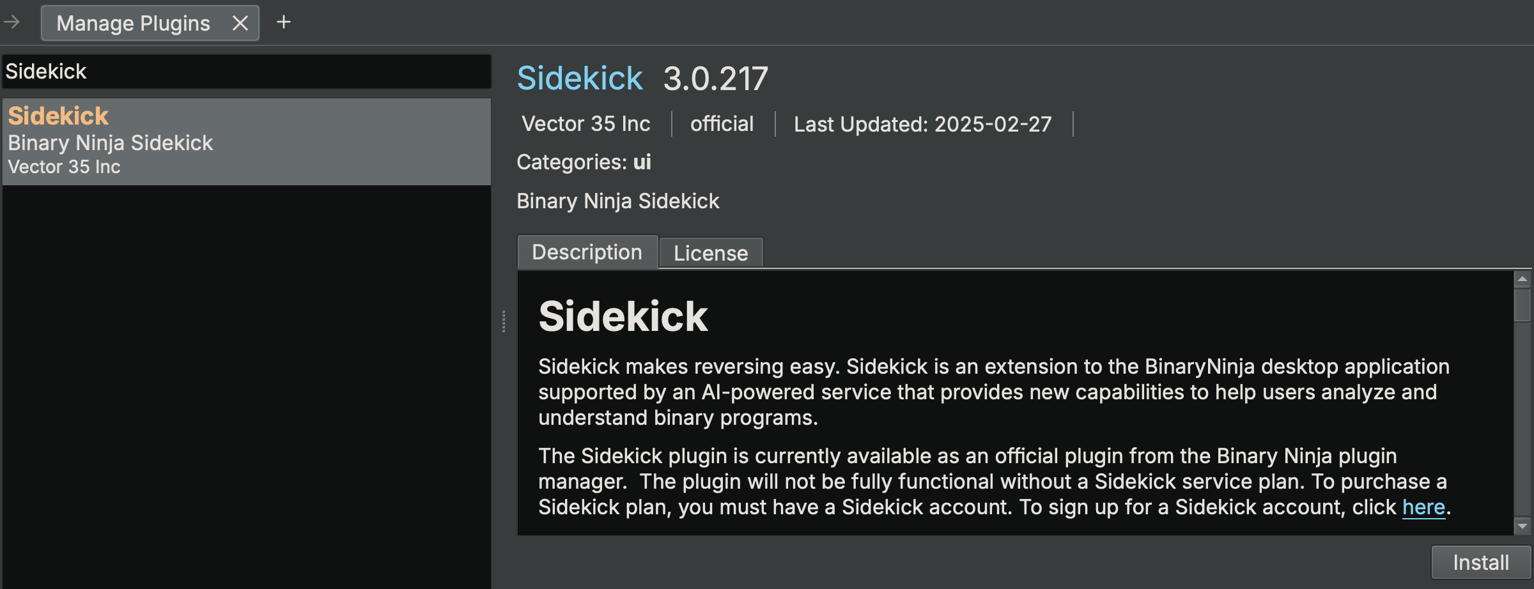The height and width of the screenshot is (589, 1534).
Task: Click the Binary Ninja Sidekick summary text
Action: click(617, 201)
